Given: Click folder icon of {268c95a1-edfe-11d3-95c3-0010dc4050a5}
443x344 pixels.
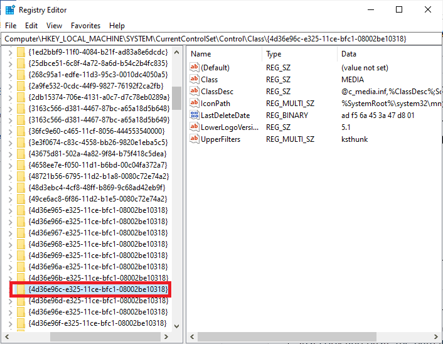Looking at the screenshot, I should [21, 75].
